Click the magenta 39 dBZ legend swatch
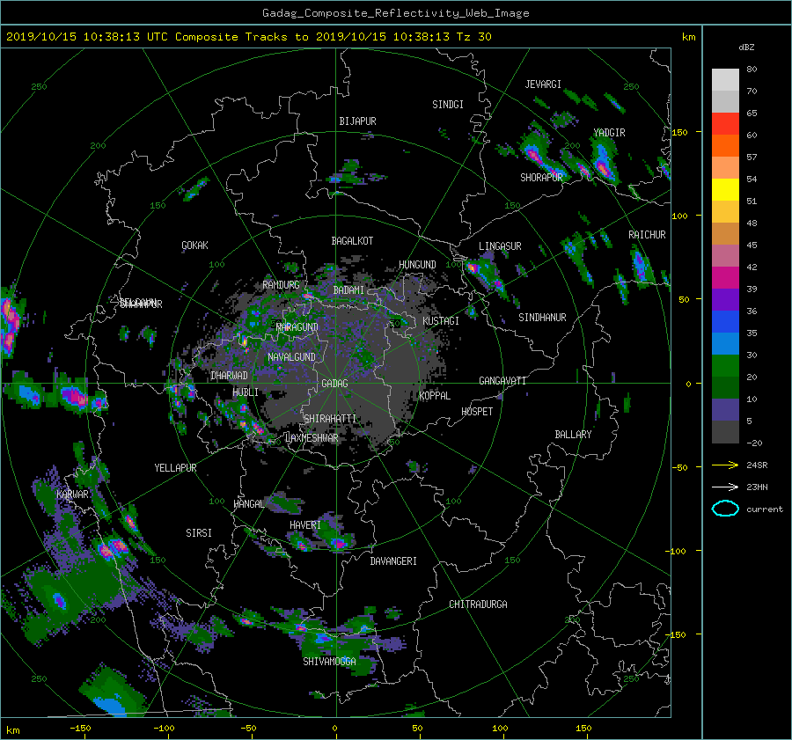The image size is (792, 740). pos(725,278)
